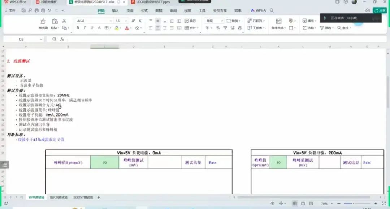The image size is (390, 209).
Task: Switch to the 插入 ribbon tab
Action: click(116, 11)
